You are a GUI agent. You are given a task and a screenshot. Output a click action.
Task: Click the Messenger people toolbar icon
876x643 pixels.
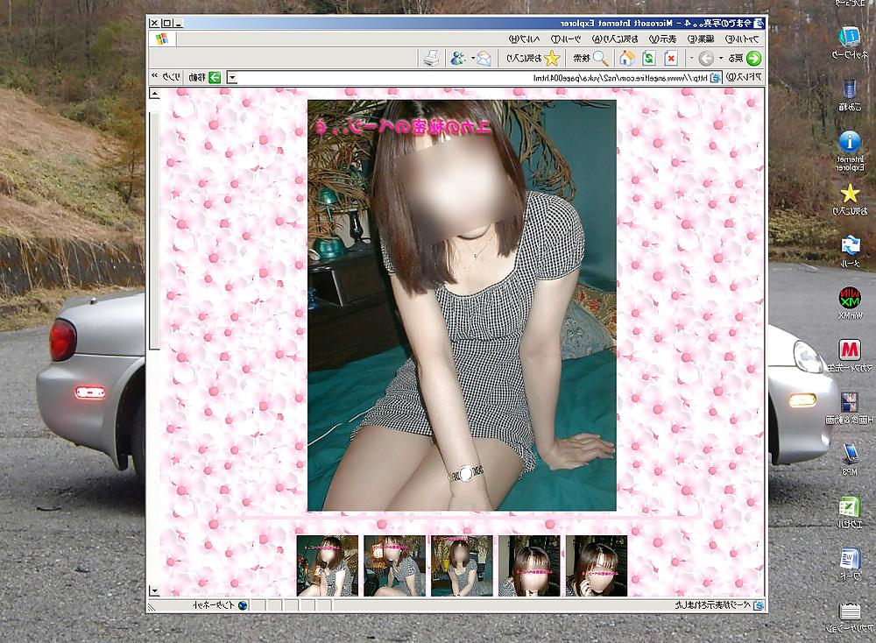pos(458,58)
